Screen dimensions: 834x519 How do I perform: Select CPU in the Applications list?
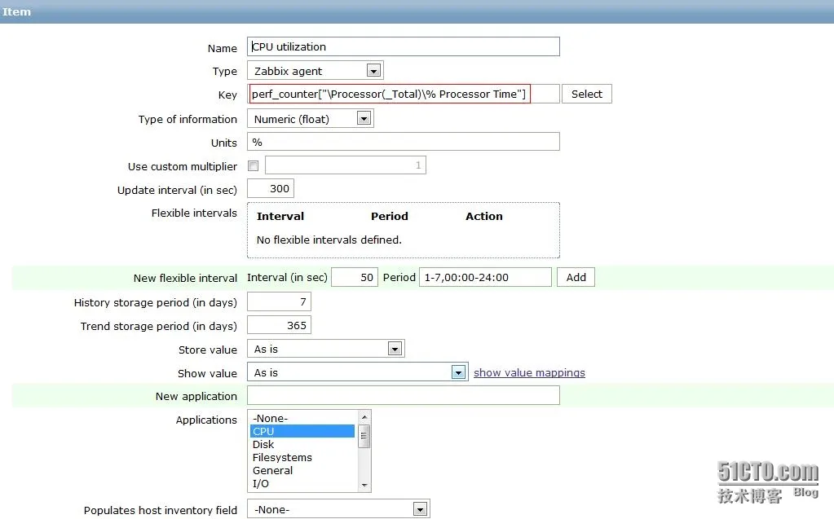(x=302, y=431)
